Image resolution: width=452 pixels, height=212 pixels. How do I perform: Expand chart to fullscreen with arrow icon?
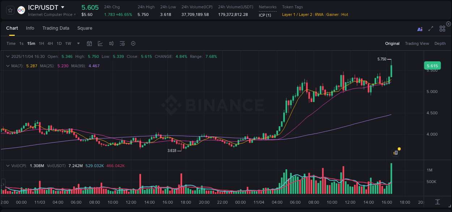click(431, 28)
